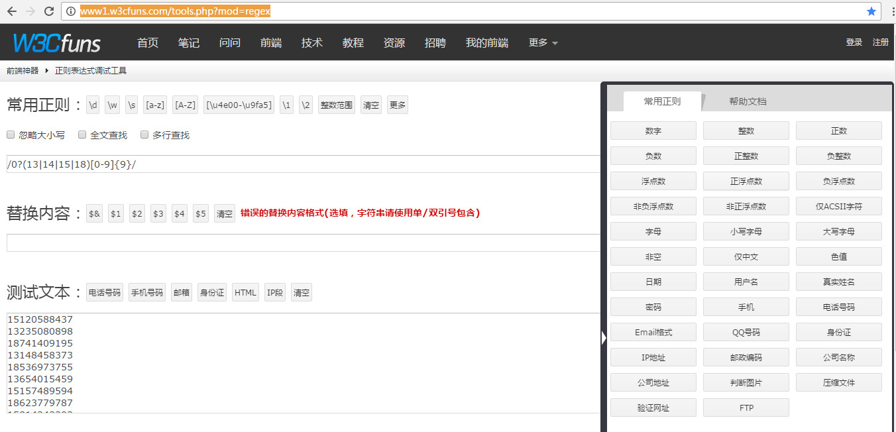
Task: Expand the 更多 dropdown in navbar
Action: [543, 42]
